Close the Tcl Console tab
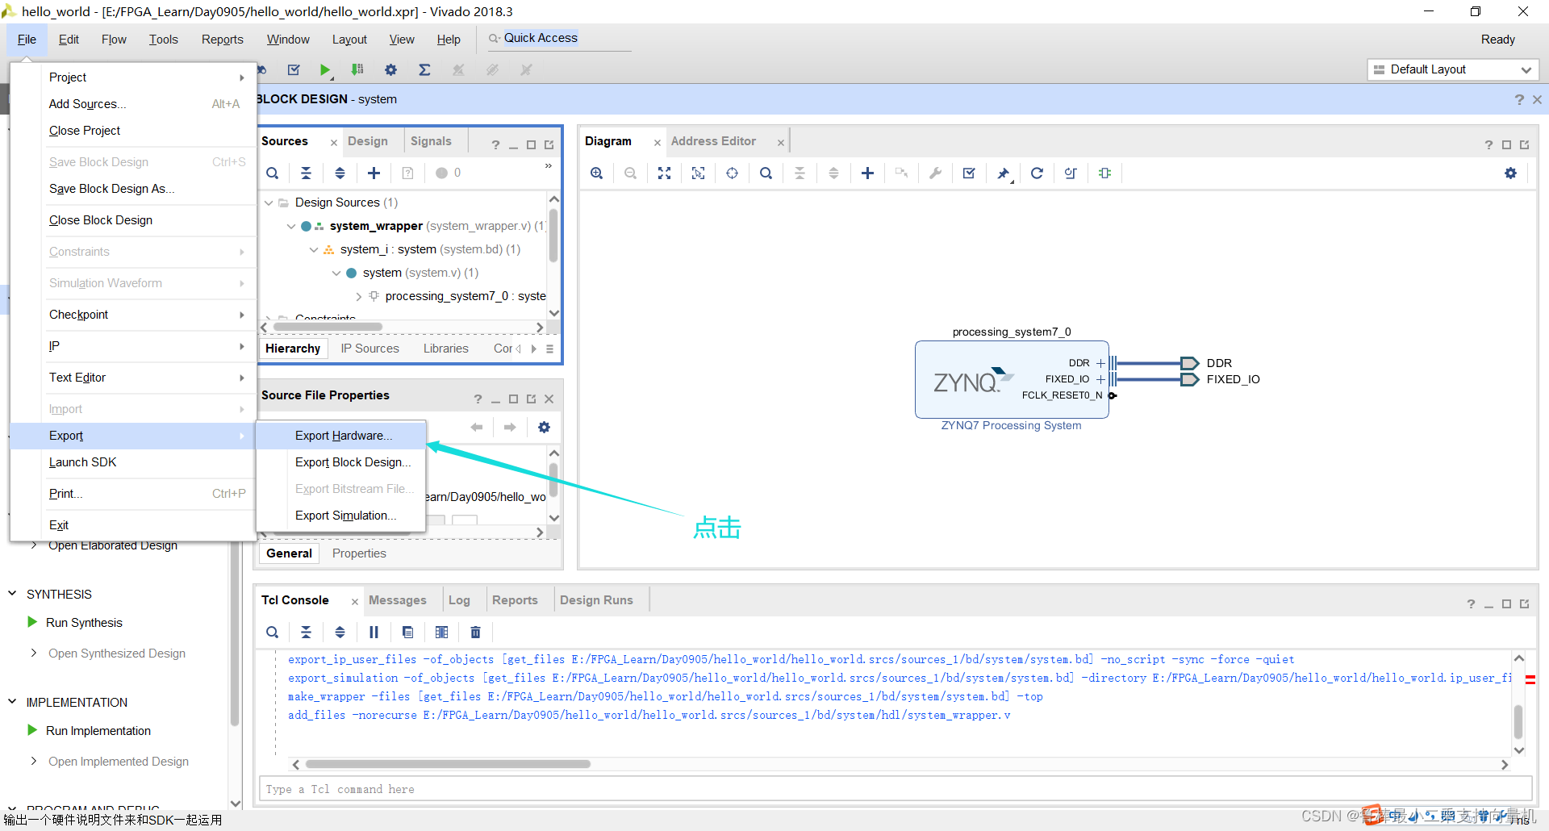Screen dimensions: 1549x831 click(354, 601)
